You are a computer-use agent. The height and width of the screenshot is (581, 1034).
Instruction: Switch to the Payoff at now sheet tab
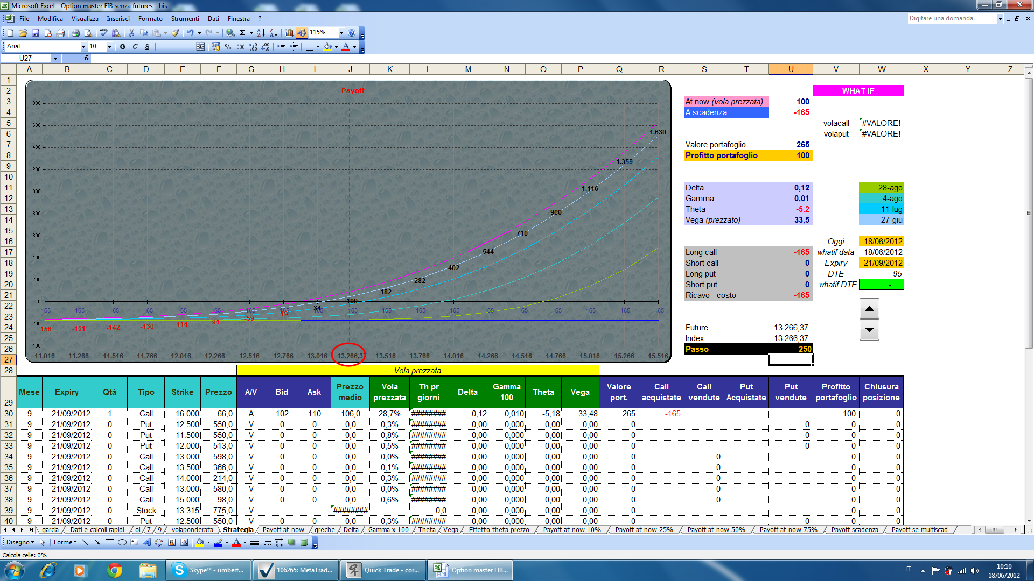coord(283,530)
